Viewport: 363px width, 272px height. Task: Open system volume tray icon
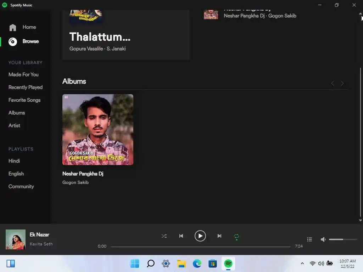(x=321, y=263)
